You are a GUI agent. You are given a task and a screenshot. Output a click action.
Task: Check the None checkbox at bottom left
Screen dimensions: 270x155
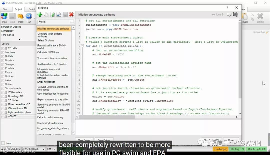pyautogui.click(x=3, y=143)
